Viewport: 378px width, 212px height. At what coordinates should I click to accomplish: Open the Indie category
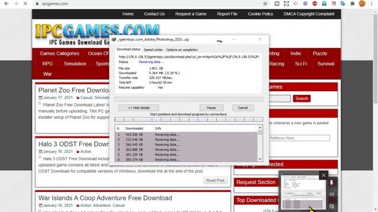295,54
